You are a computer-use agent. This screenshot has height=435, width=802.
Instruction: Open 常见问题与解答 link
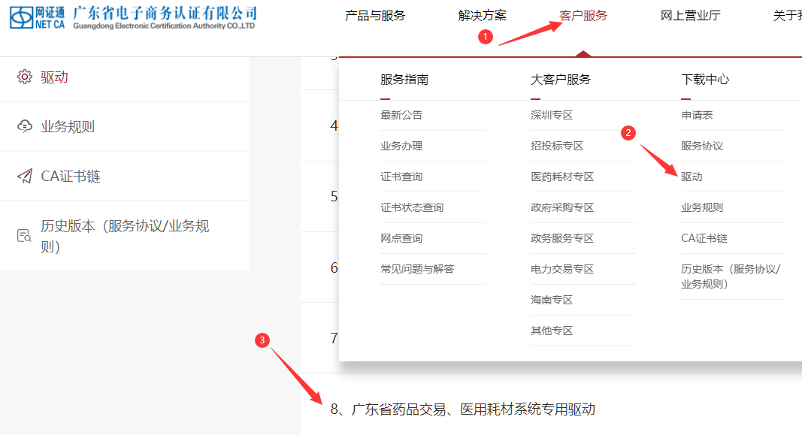(x=417, y=269)
